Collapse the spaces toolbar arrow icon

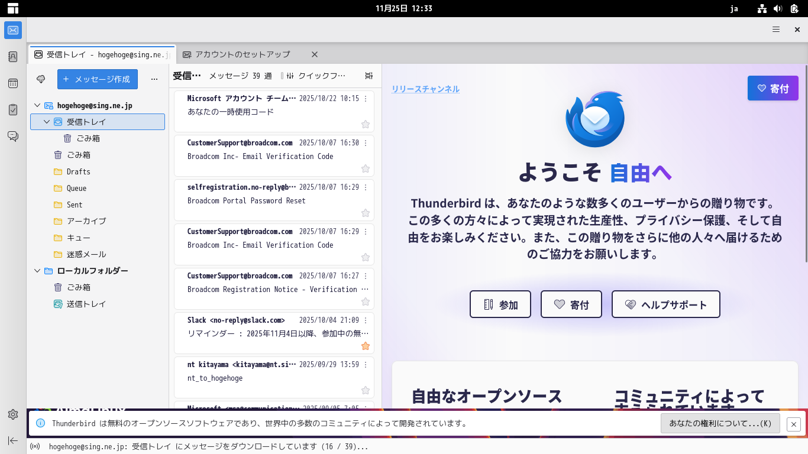(x=13, y=440)
